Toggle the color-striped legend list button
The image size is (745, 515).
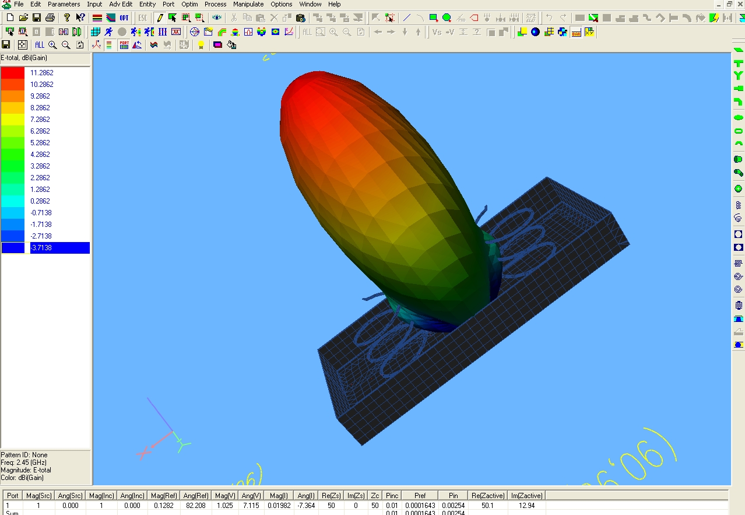click(109, 45)
